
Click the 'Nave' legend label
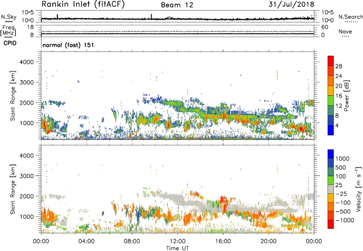tap(345, 31)
